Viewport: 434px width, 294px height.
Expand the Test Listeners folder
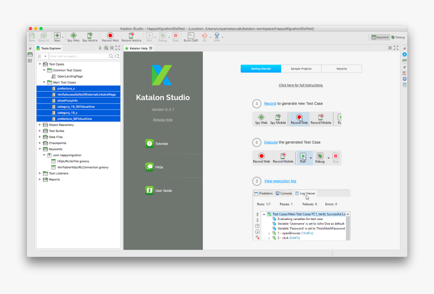click(40, 173)
